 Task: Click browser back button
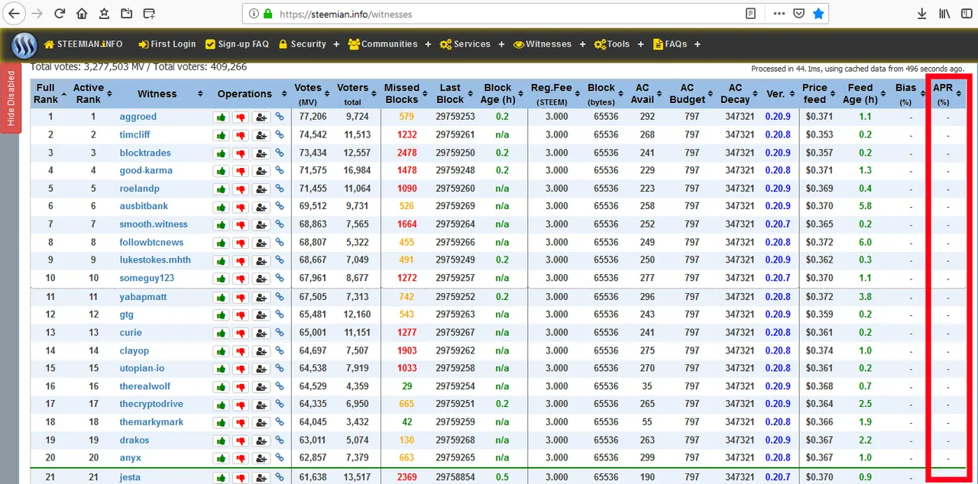click(x=14, y=13)
